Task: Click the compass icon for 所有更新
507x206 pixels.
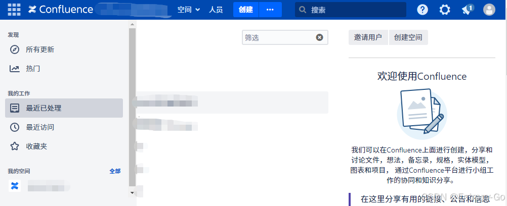Action: tap(15, 49)
